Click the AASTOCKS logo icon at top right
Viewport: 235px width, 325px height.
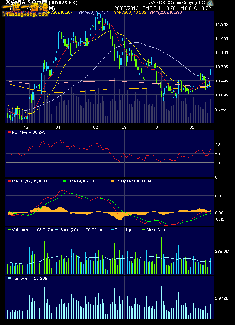pos(210,3)
